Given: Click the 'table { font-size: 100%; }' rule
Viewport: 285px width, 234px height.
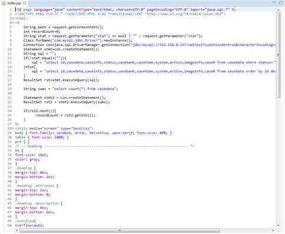Looking at the screenshot, I should tap(42, 138).
